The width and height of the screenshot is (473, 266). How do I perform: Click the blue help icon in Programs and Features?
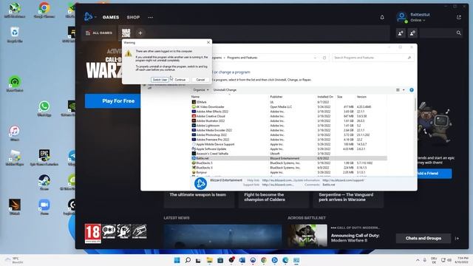412,90
